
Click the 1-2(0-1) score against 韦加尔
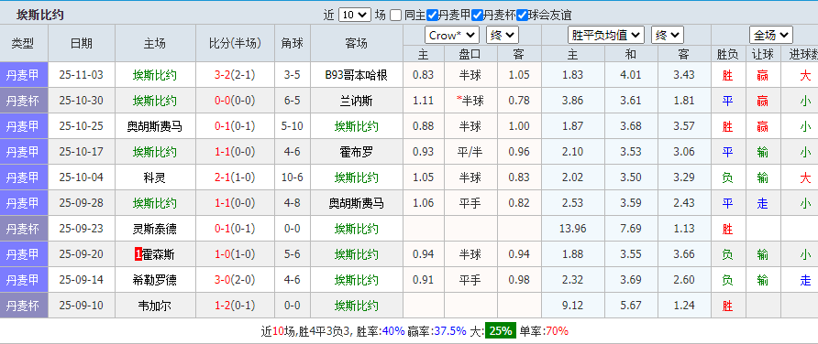235,306
